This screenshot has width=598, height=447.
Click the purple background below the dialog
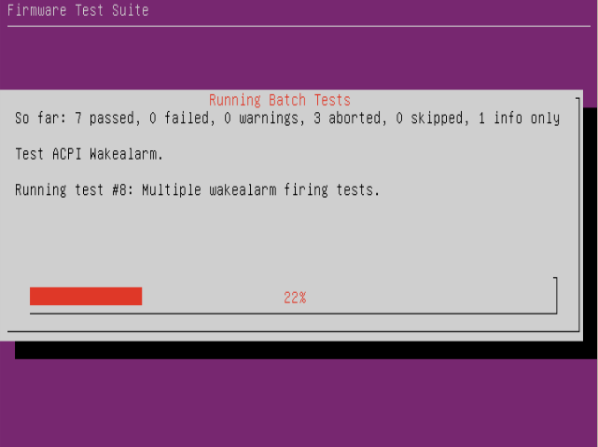point(299,403)
